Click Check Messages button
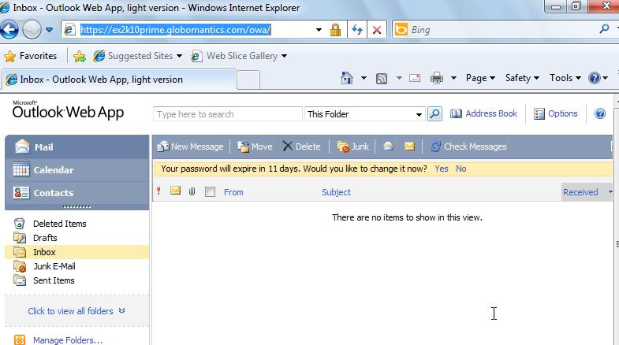This screenshot has height=345, width=619. pos(468,147)
